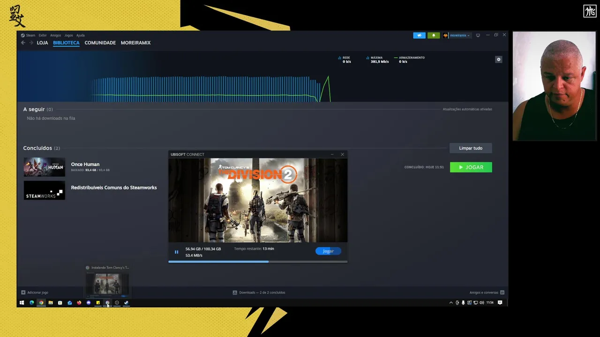Open Google Chrome from the taskbar

point(41,303)
